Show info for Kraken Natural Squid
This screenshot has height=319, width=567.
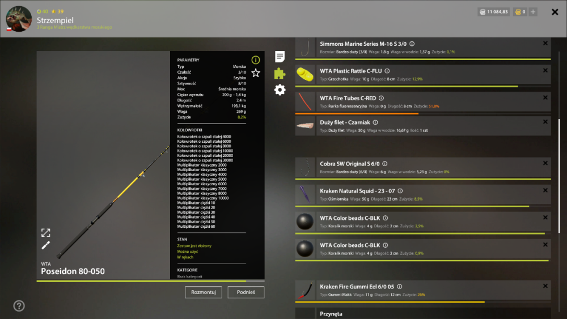[400, 191]
